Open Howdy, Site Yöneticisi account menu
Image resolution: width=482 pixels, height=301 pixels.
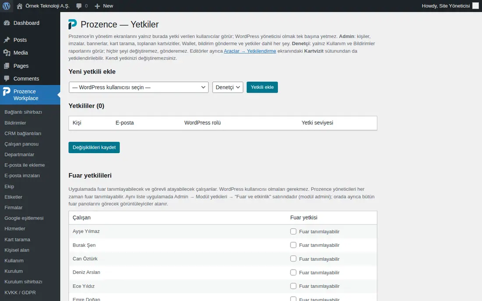coord(446,6)
